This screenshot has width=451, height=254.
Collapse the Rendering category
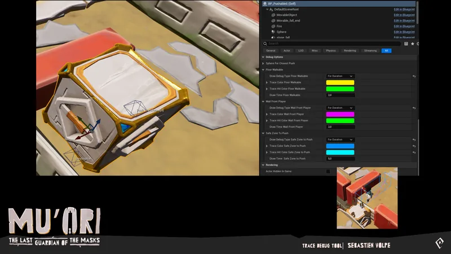(x=263, y=165)
